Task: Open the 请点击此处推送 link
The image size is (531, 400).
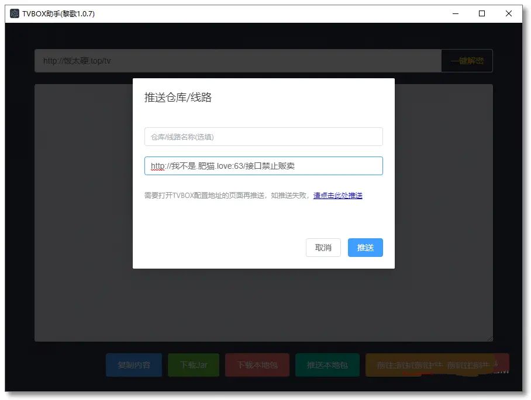Action: (x=337, y=196)
